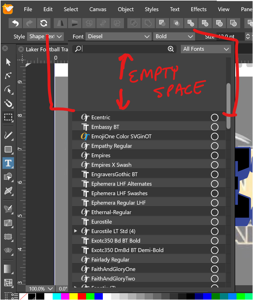This screenshot has height=300, width=253.
Task: Open the Canvas menu
Action: point(98,9)
